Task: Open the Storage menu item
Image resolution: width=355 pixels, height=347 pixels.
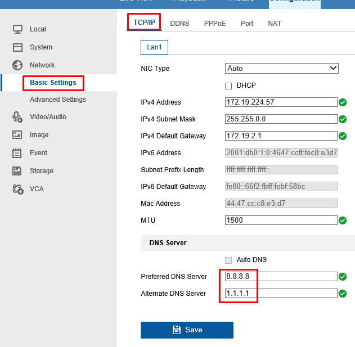Action: (42, 171)
